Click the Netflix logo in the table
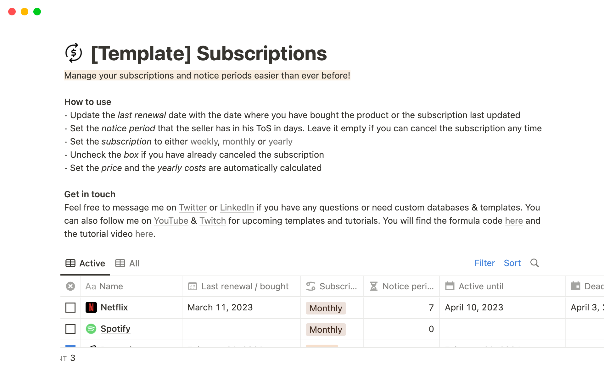Screen dimensions: 604x377 point(91,307)
